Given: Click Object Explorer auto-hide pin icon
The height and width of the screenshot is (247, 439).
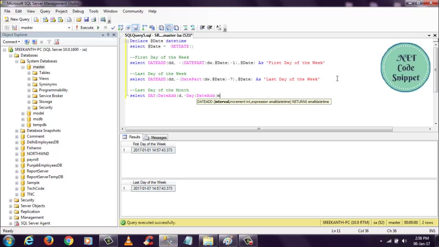Looking at the screenshot, I should (108, 35).
